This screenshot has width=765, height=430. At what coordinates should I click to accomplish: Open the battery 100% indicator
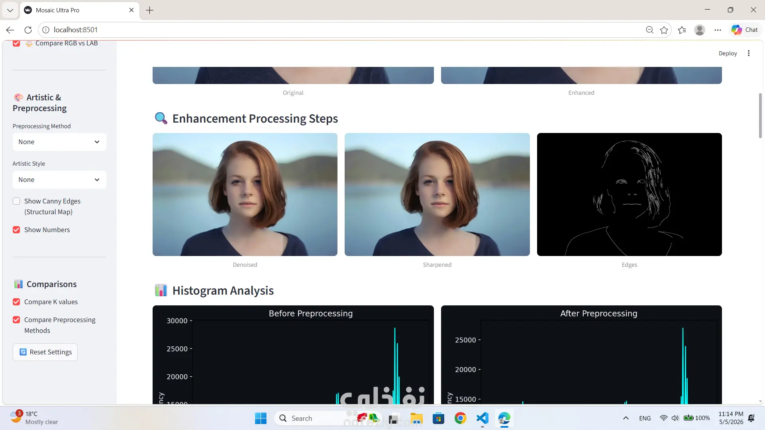pyautogui.click(x=697, y=418)
